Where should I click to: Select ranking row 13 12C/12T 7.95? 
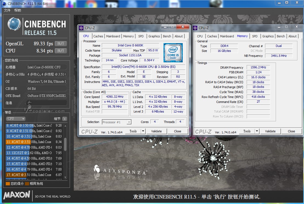34,153
